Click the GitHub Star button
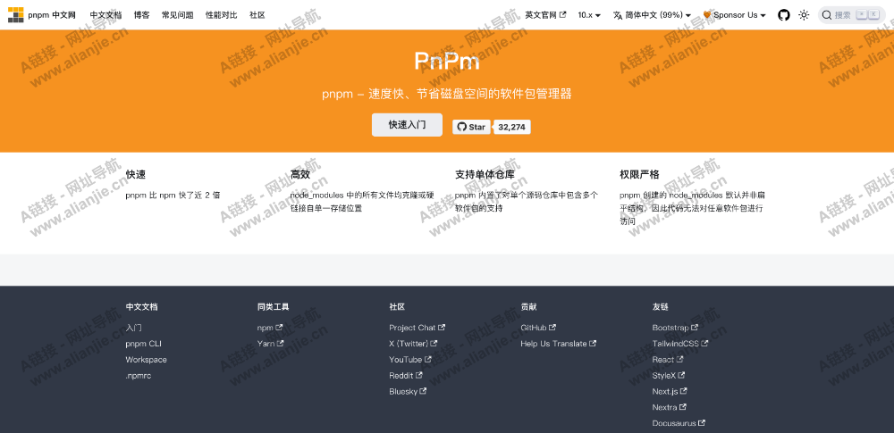Viewport: 894px width, 433px height. pos(471,127)
